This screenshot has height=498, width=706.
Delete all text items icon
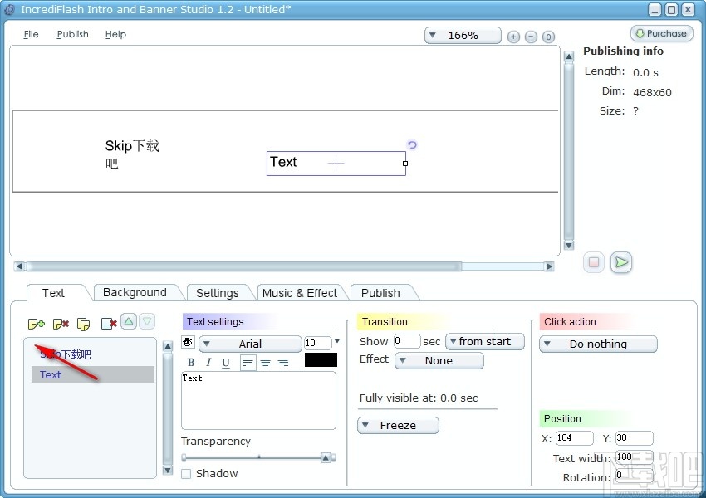(109, 324)
